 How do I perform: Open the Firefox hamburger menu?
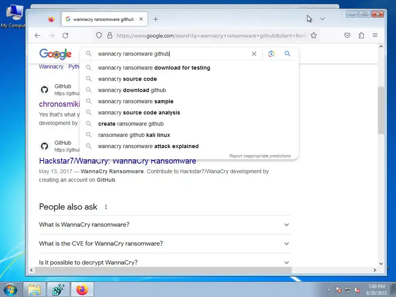pos(375,35)
